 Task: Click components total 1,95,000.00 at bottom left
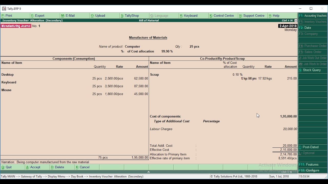tap(140, 158)
